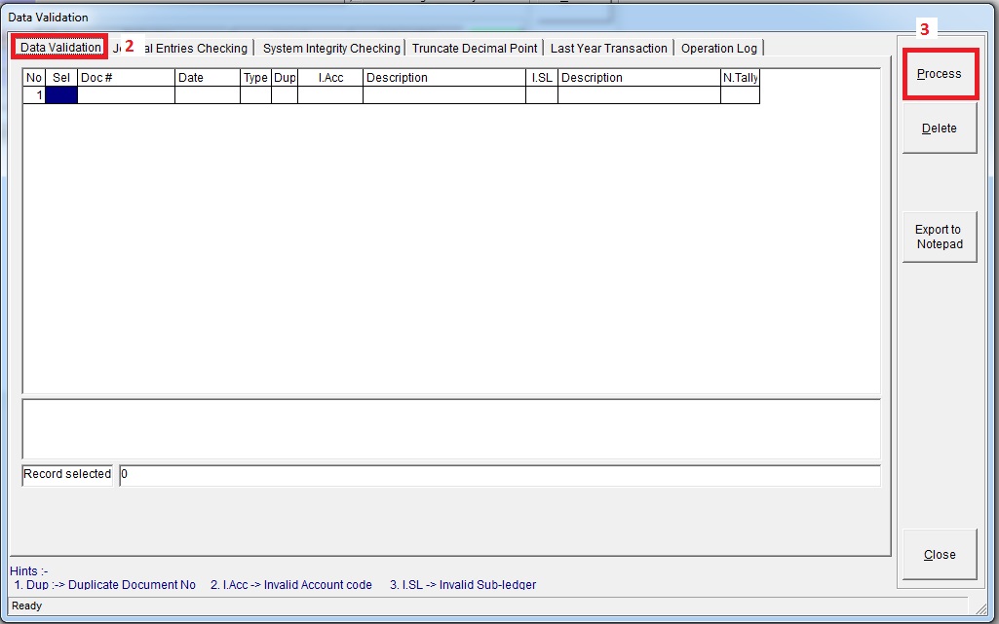Go to System Integrity Checking tab
The height and width of the screenshot is (624, 999).
(331, 49)
